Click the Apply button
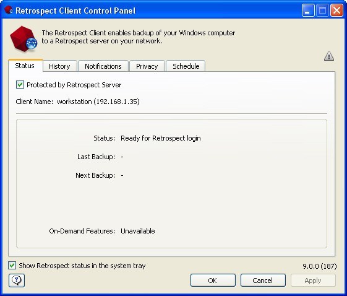This screenshot has height=296, width=347. tap(313, 281)
